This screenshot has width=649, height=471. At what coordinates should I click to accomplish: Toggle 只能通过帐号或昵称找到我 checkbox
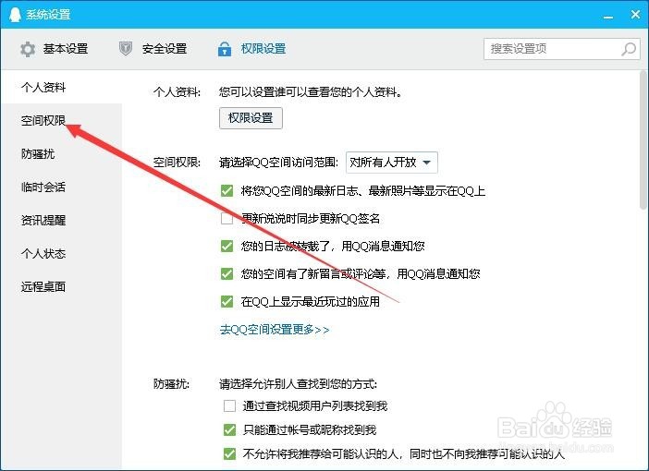click(229, 430)
